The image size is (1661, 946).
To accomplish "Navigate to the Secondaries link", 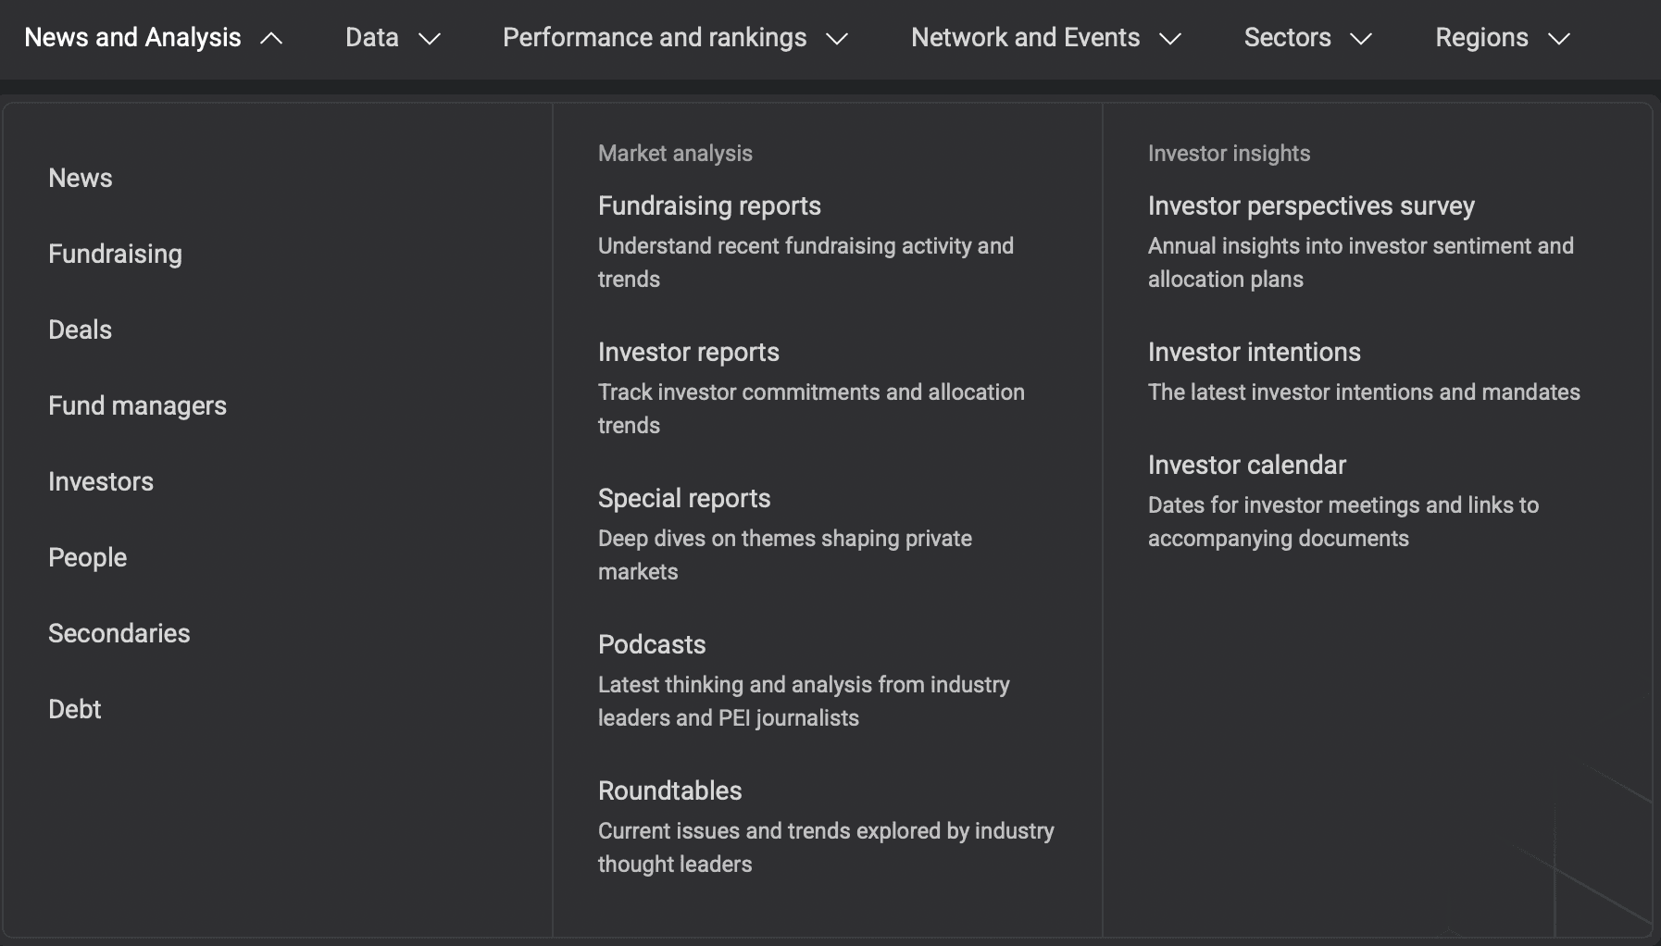I will point(119,633).
